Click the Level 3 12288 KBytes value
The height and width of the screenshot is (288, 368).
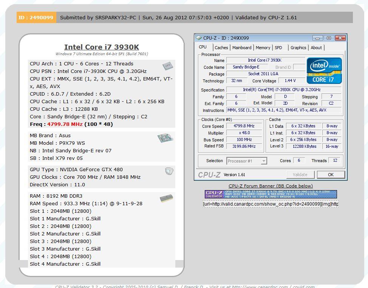coord(304,146)
